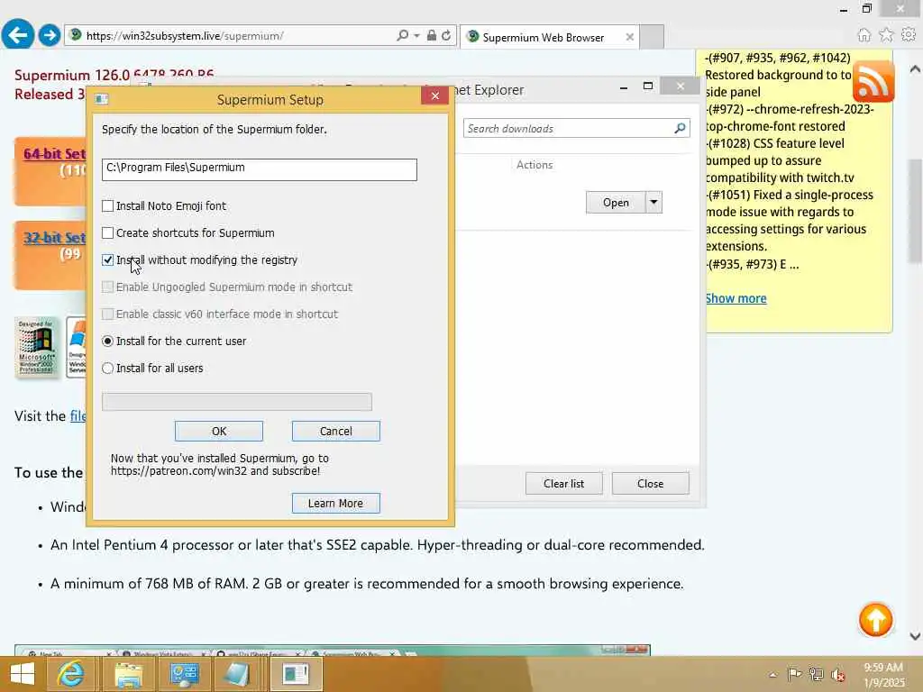This screenshot has height=692, width=923.
Task: Click the page vertical scrollbar thumb
Action: point(916,212)
